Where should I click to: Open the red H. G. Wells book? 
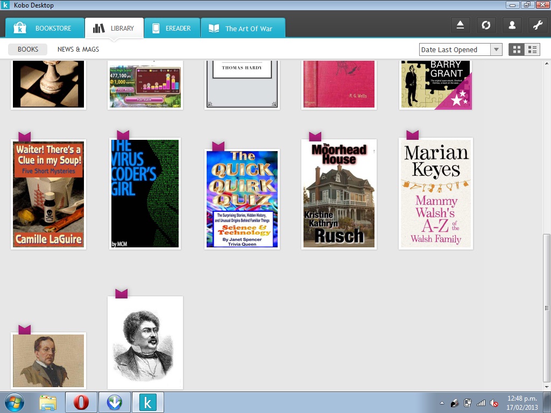[x=339, y=84]
